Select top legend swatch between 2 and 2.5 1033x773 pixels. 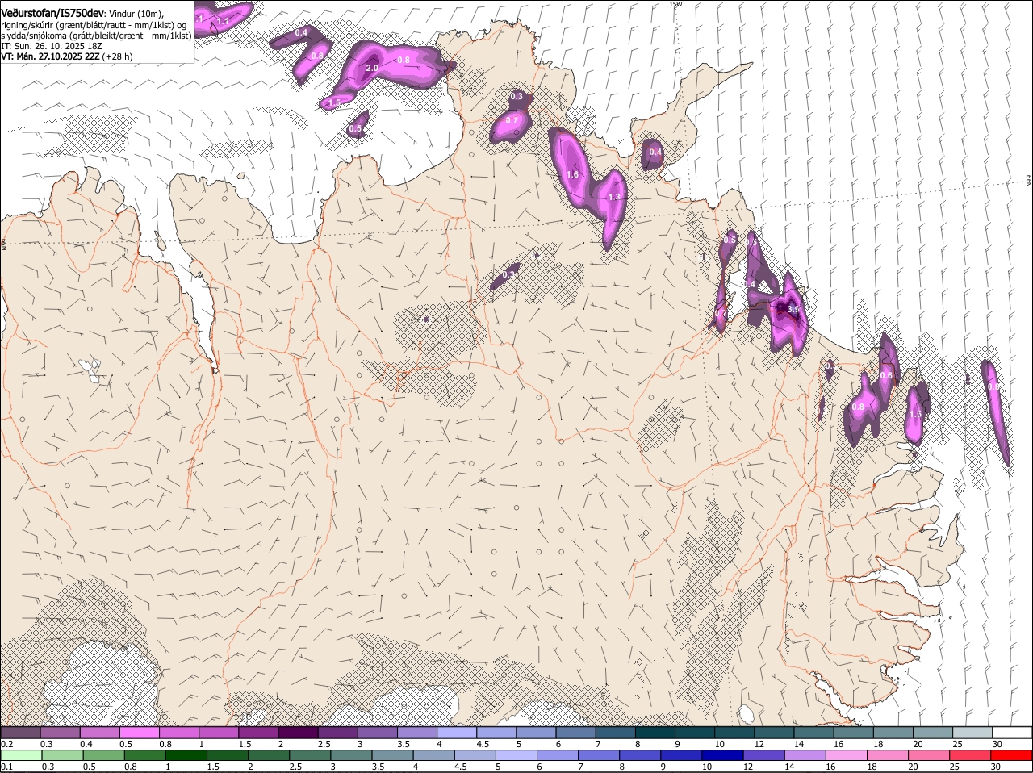click(x=298, y=733)
